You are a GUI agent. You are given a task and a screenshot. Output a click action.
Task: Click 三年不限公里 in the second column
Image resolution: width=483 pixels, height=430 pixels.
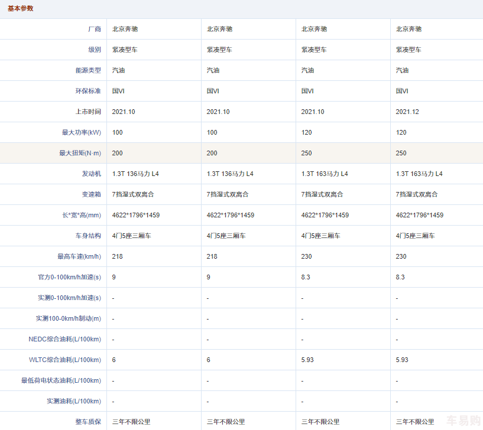226,422
